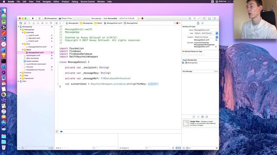Viewport: 277px width, 155px height.
Task: Toggle the variables view pane button
Action: pyautogui.click(x=177, y=148)
